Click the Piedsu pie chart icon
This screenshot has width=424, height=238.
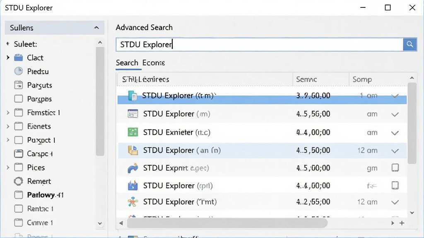[x=18, y=71]
